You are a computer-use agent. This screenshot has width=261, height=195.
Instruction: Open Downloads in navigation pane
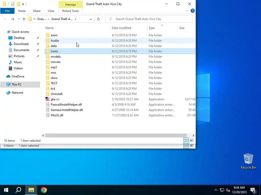coord(21,44)
